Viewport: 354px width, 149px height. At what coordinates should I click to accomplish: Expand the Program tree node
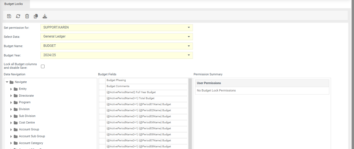coord(11,102)
